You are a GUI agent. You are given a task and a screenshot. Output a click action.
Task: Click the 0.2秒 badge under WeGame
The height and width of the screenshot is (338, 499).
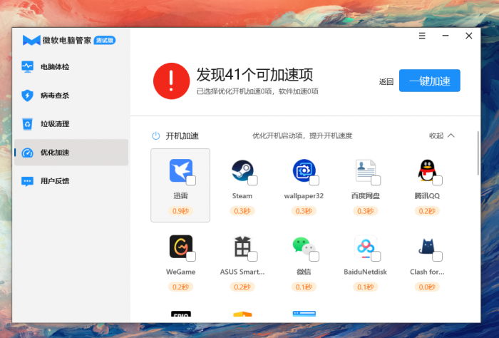pyautogui.click(x=180, y=287)
